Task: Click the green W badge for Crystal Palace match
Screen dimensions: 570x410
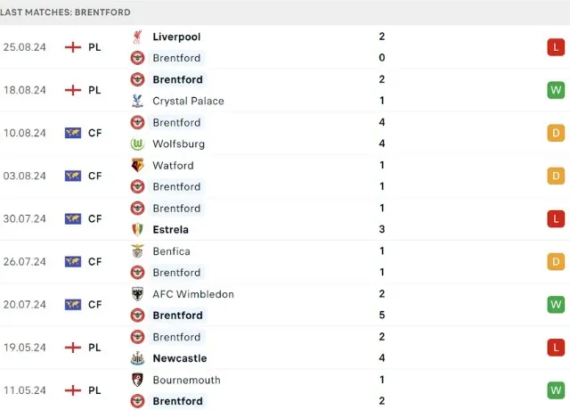Action: tap(556, 90)
